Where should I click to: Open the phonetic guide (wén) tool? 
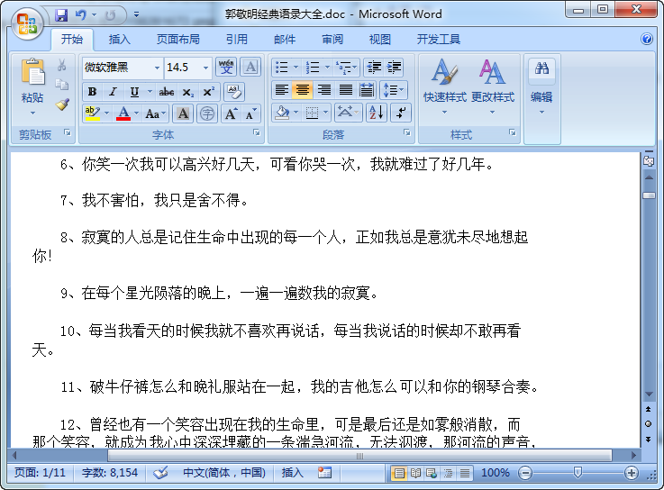[226, 67]
